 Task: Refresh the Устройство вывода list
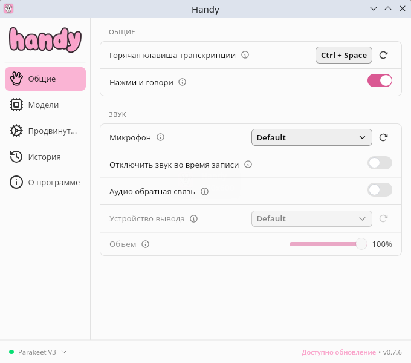383,218
